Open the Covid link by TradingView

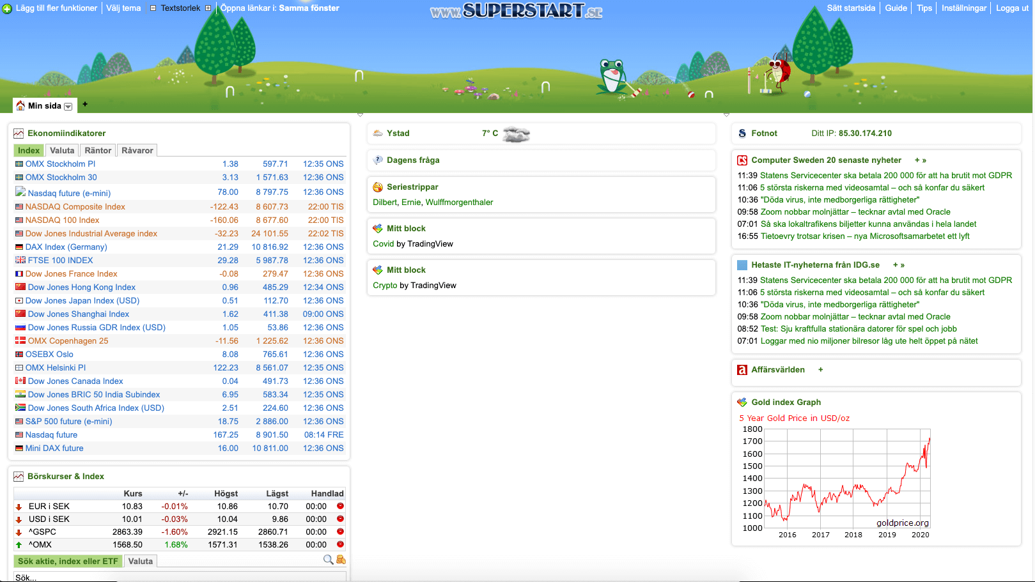click(384, 244)
